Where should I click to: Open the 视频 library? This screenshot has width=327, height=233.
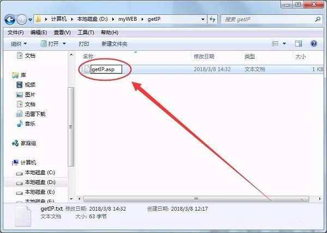[x=30, y=85]
